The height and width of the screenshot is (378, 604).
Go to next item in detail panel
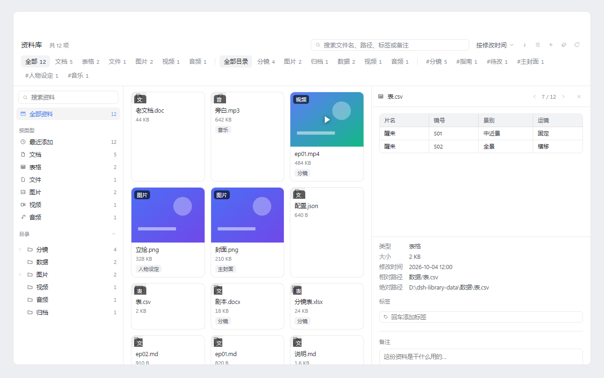click(x=563, y=97)
